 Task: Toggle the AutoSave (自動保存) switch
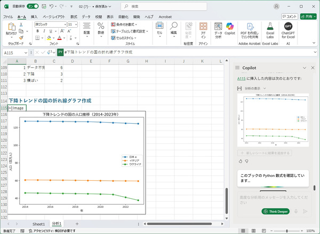(33, 6)
